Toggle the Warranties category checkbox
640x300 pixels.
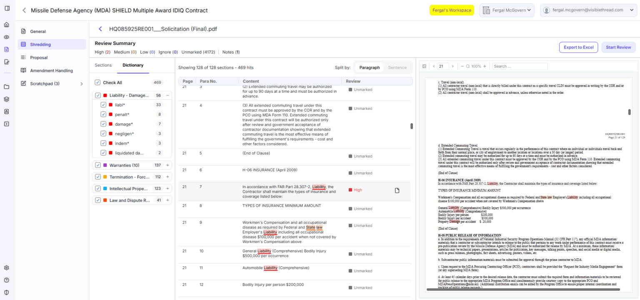point(98,165)
